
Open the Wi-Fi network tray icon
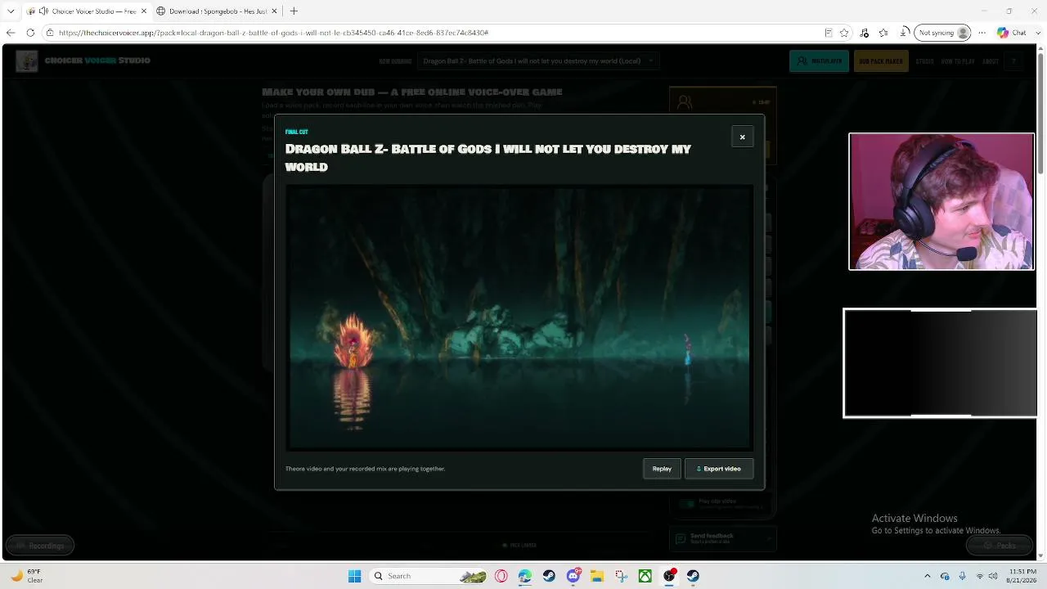pyautogui.click(x=980, y=576)
